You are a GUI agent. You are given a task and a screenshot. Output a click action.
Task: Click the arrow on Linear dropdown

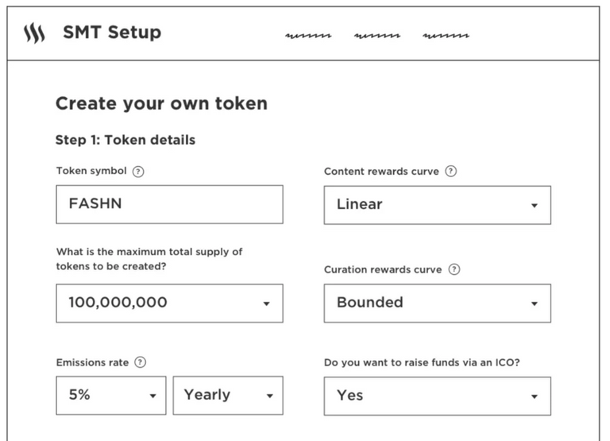pyautogui.click(x=535, y=205)
